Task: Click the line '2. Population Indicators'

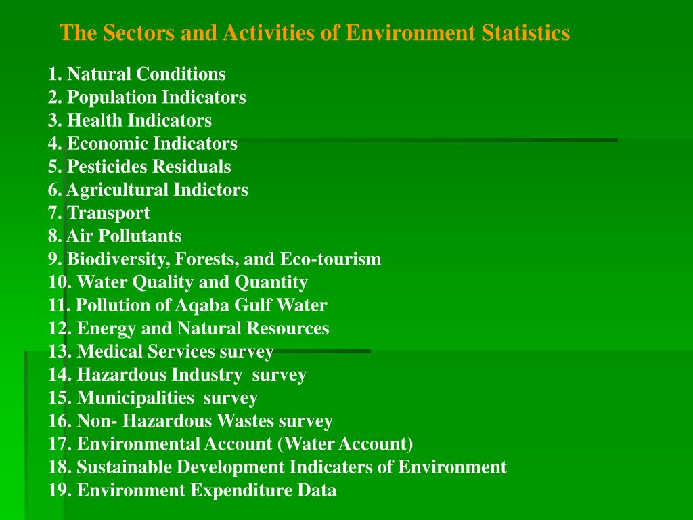Action: [x=147, y=97]
